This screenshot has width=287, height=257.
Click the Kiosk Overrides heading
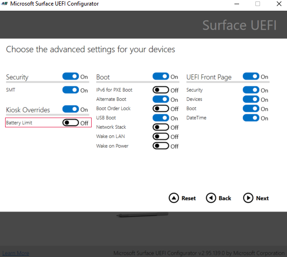pos(28,110)
